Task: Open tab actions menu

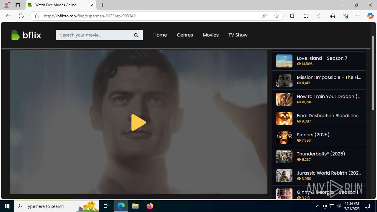Action: [x=18, y=5]
